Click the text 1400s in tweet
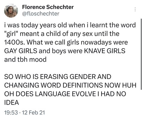Screen dimensions: 142x119 (14, 42)
